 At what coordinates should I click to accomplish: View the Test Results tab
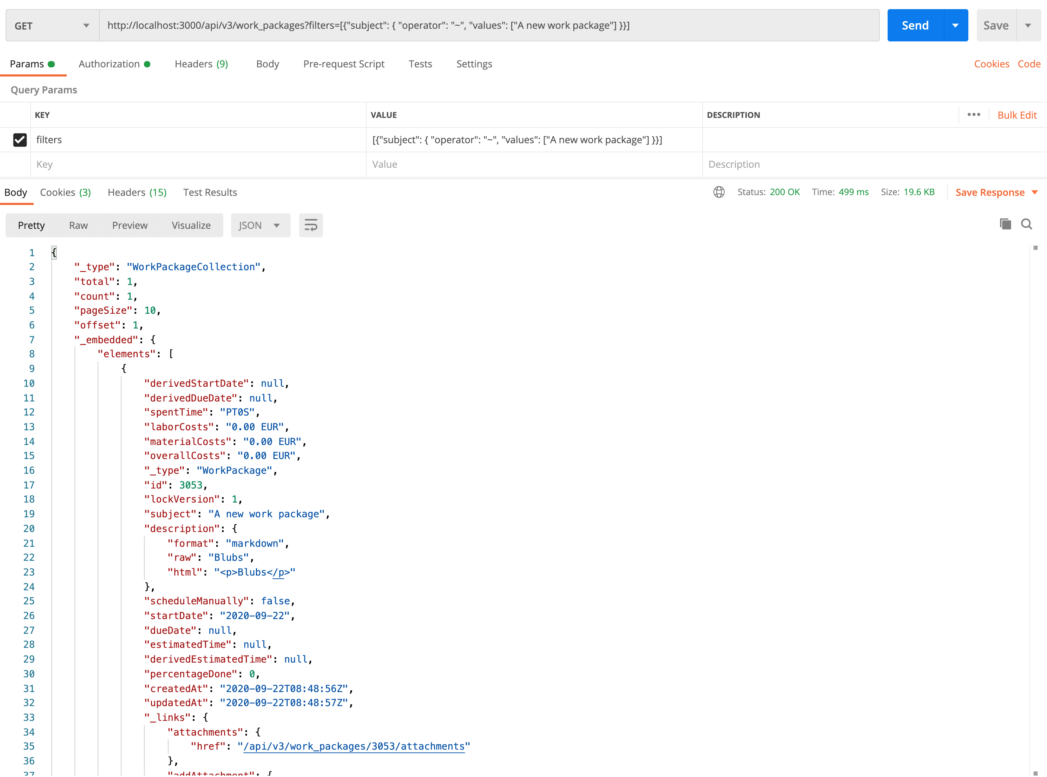tap(210, 192)
